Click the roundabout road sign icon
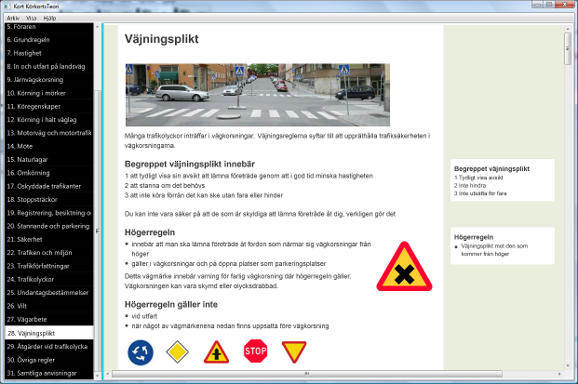578x384 pixels. coord(141,352)
